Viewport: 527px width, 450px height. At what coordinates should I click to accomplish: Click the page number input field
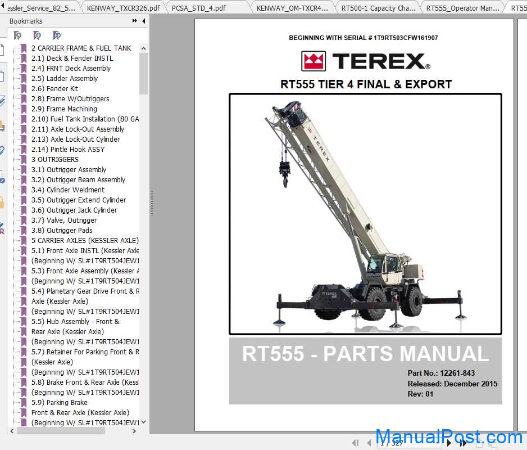coord(410,443)
